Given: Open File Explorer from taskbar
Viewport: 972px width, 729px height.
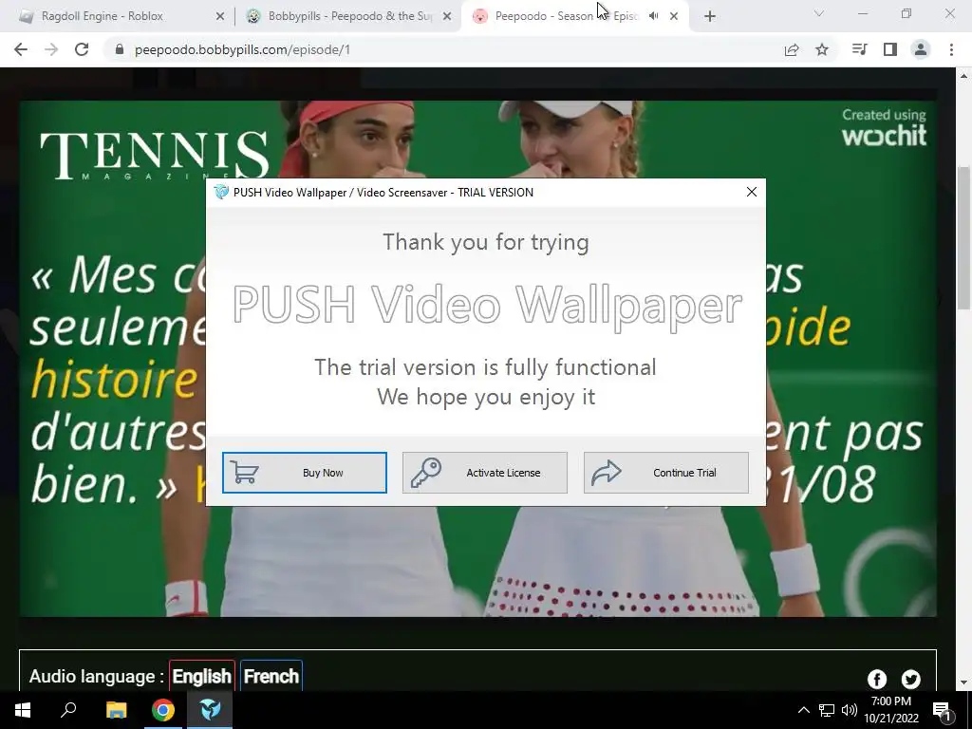Looking at the screenshot, I should point(116,710).
